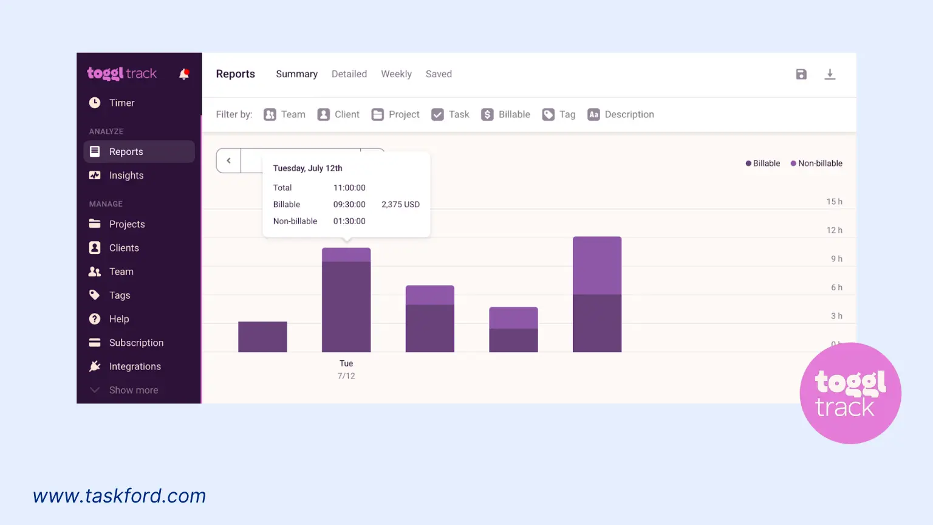Image resolution: width=933 pixels, height=525 pixels.
Task: Open the Task filter
Action: click(x=450, y=114)
